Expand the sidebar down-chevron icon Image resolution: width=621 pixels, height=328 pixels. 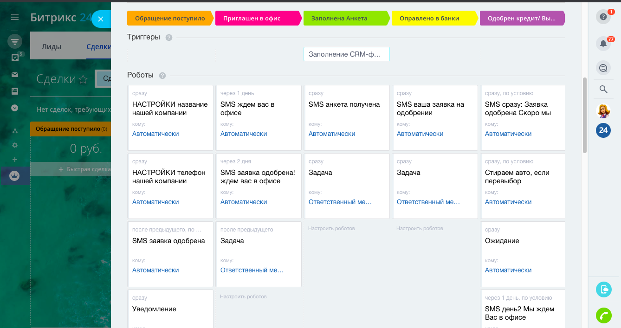tap(15, 108)
